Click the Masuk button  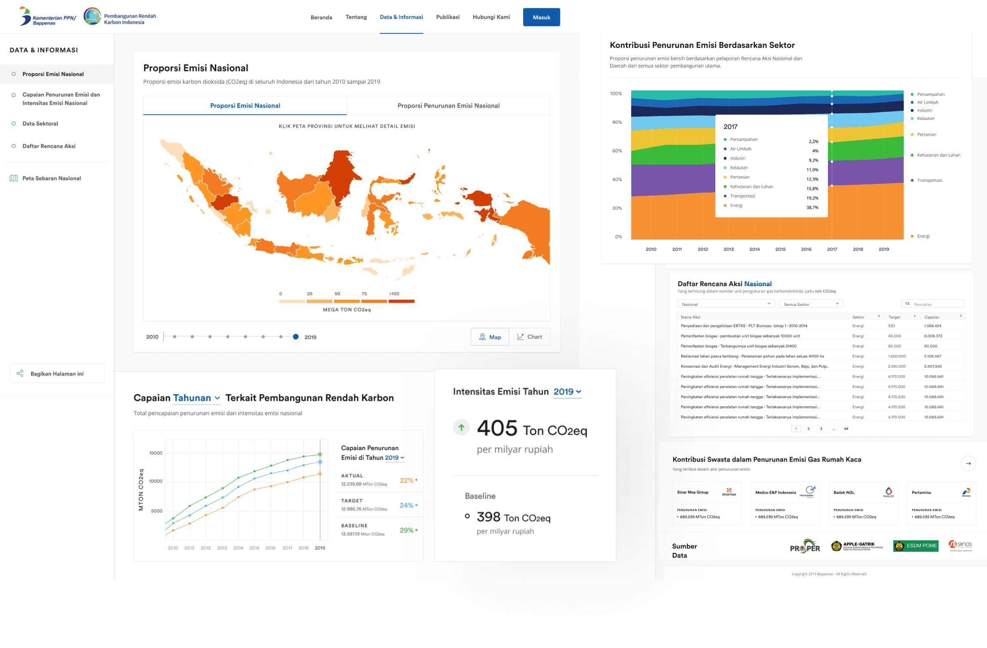[x=541, y=17]
